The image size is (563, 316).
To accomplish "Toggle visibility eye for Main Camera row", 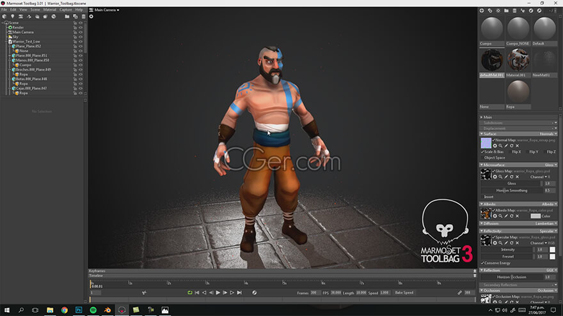I will (x=81, y=33).
